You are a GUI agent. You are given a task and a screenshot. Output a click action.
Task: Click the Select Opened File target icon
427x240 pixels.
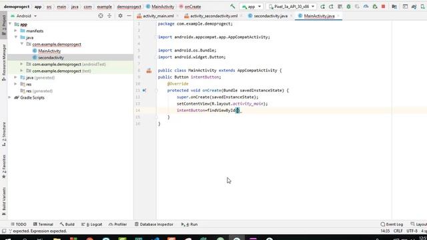[x=101, y=16]
